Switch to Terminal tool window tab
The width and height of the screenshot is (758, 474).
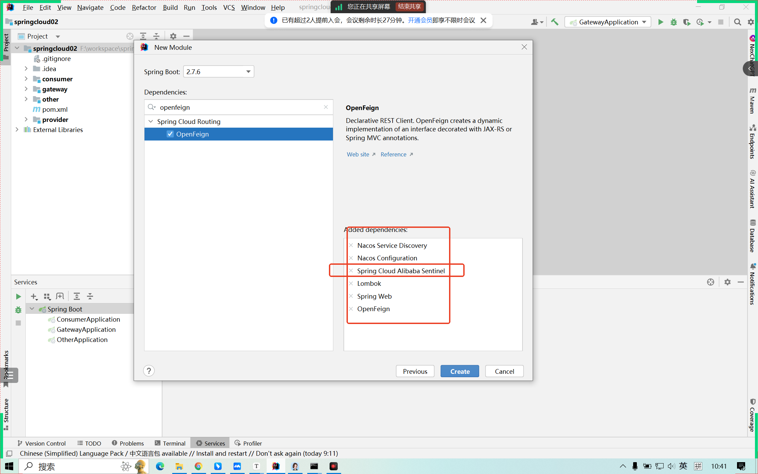(170, 443)
